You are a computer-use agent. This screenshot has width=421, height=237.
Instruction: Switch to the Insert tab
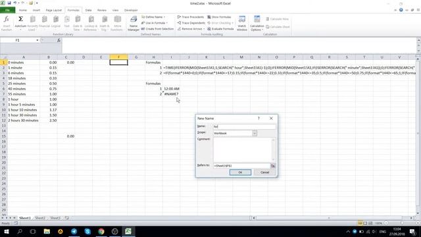(x=36, y=11)
